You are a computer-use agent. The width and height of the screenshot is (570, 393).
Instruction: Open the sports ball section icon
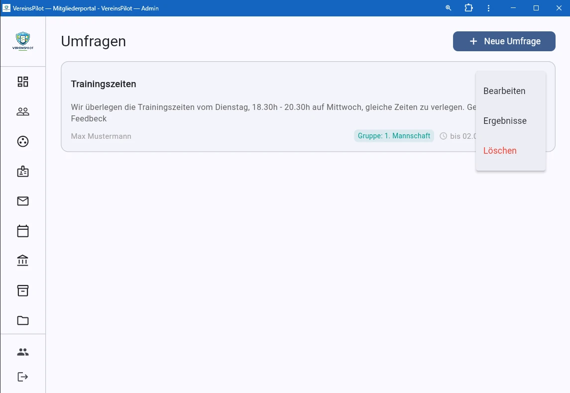[x=22, y=141]
